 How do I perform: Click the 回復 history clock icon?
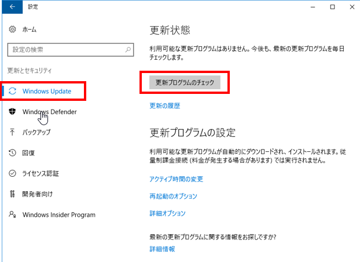click(x=12, y=153)
